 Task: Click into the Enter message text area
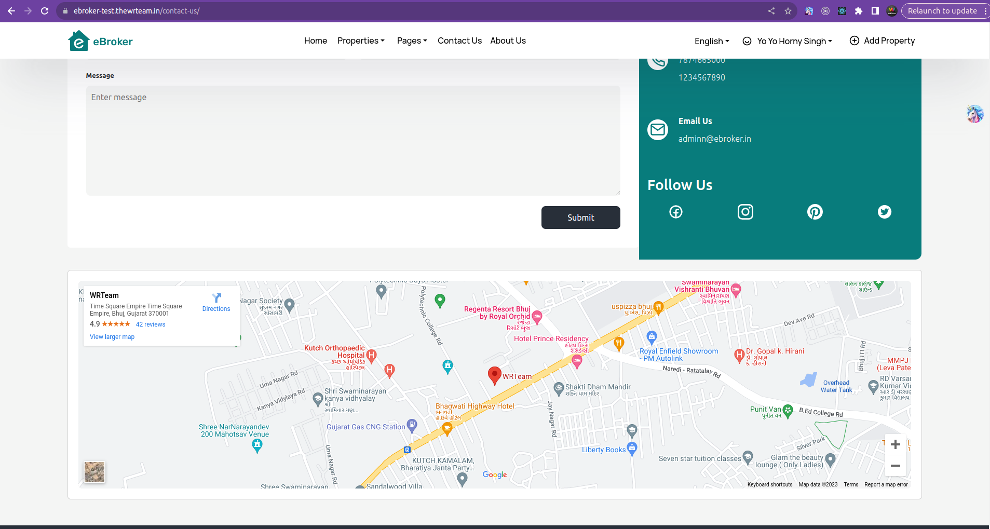click(x=353, y=140)
